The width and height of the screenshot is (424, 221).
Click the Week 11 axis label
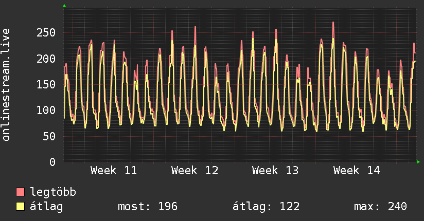click(114, 171)
